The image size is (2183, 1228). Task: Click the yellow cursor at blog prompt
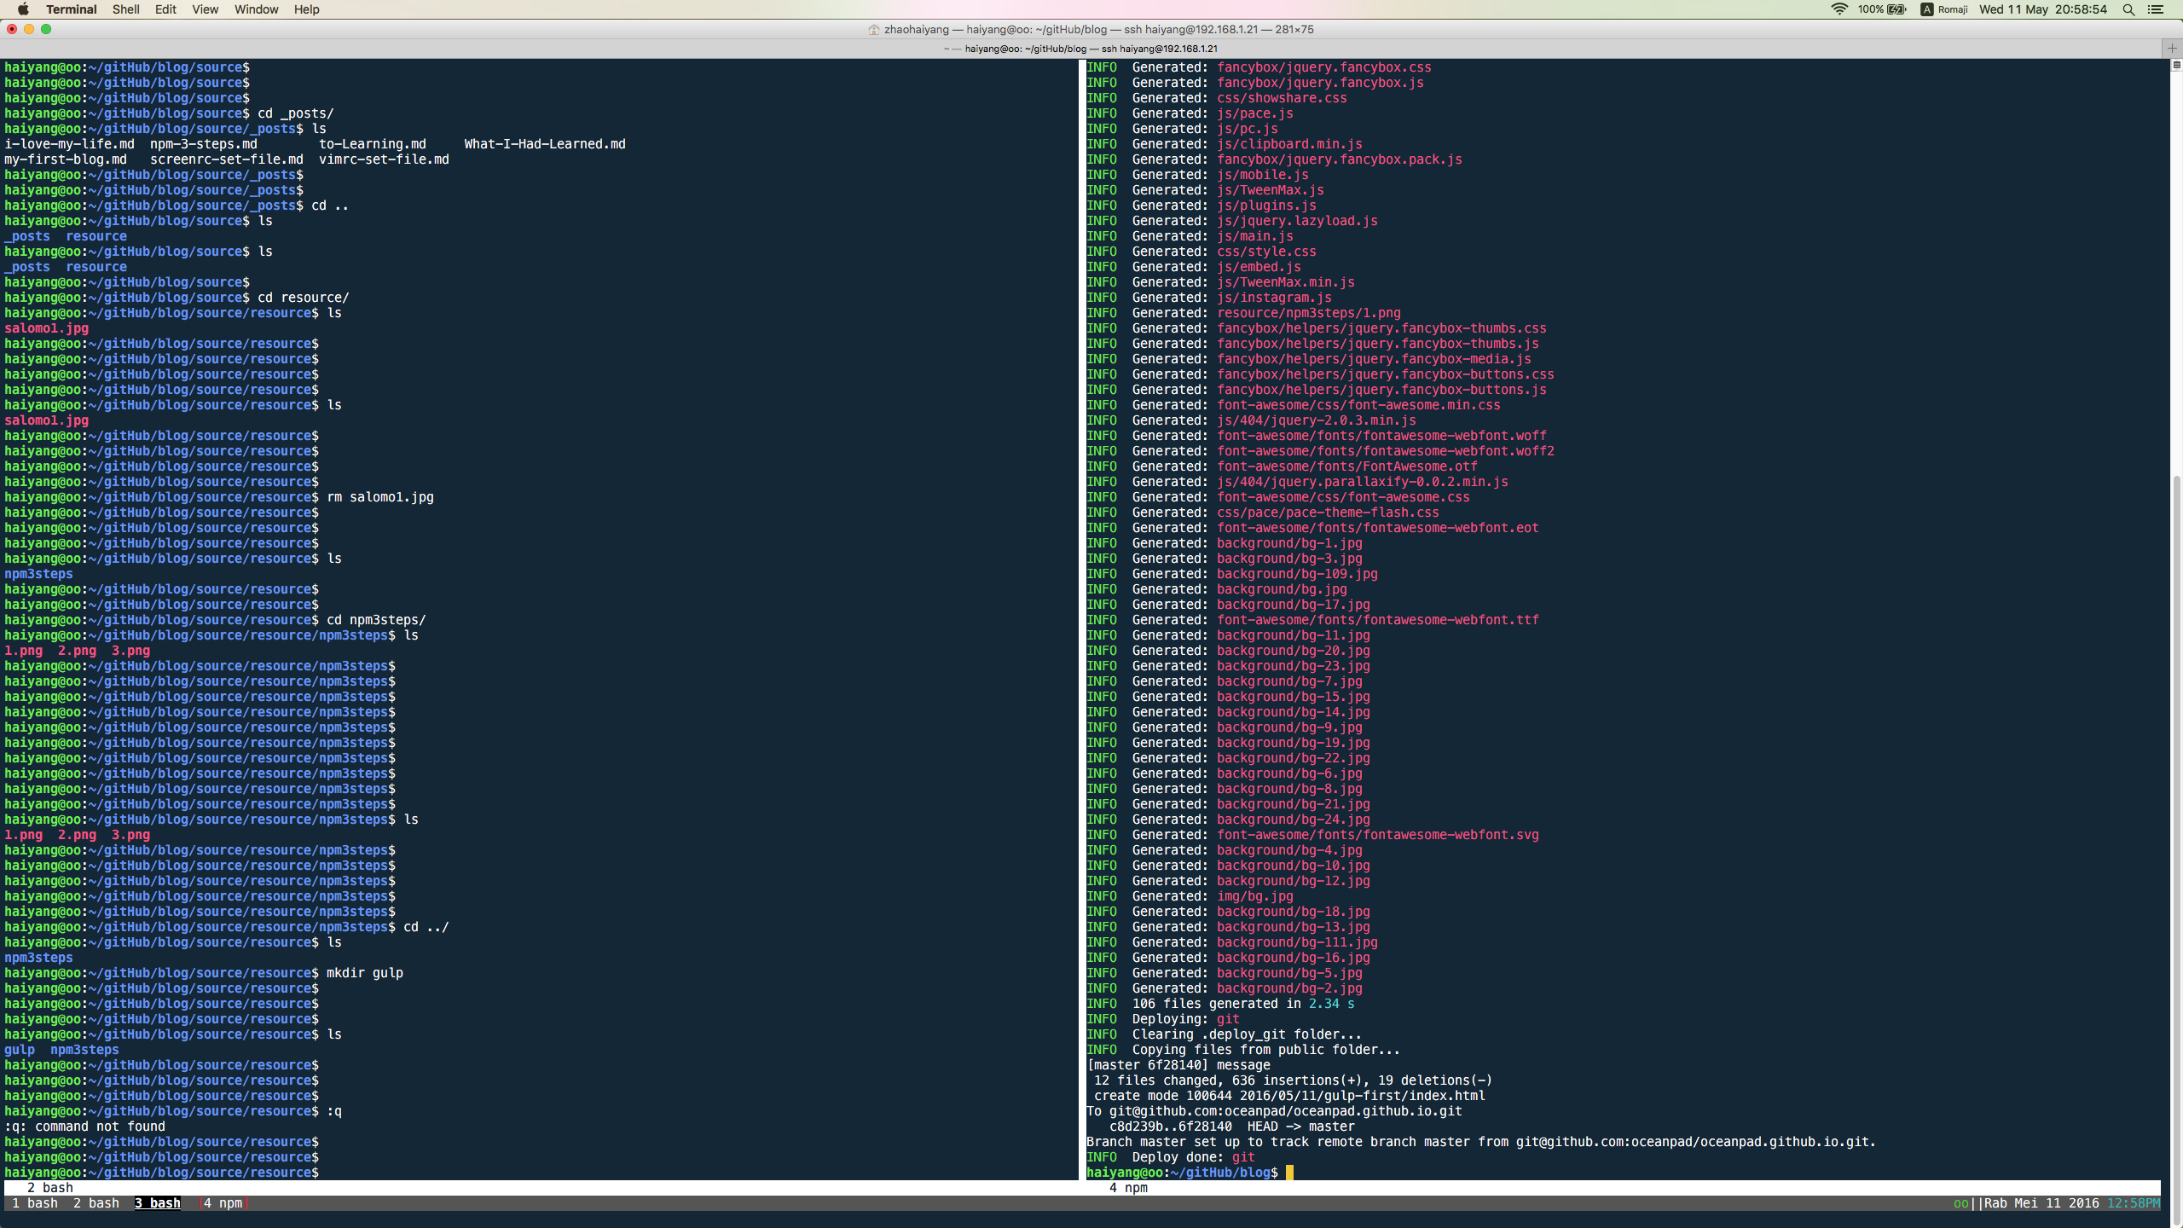click(x=1289, y=1173)
